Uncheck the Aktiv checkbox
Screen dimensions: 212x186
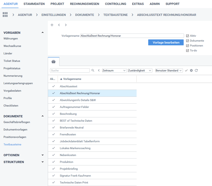(187, 36)
